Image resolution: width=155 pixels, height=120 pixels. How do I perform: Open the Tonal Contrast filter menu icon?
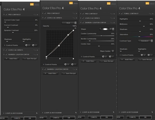pos(150,14)
